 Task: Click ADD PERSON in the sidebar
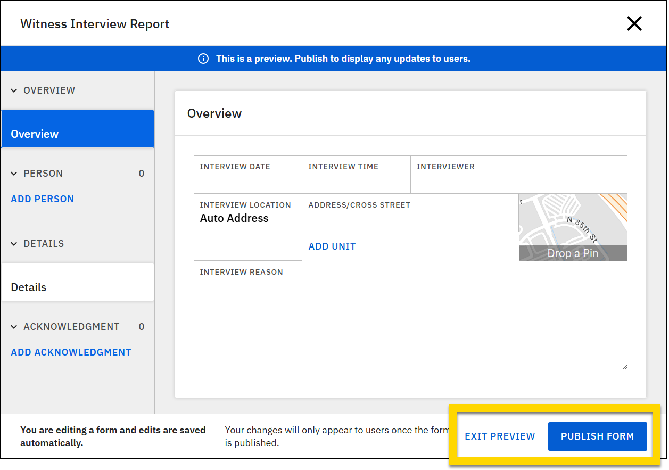coord(42,199)
